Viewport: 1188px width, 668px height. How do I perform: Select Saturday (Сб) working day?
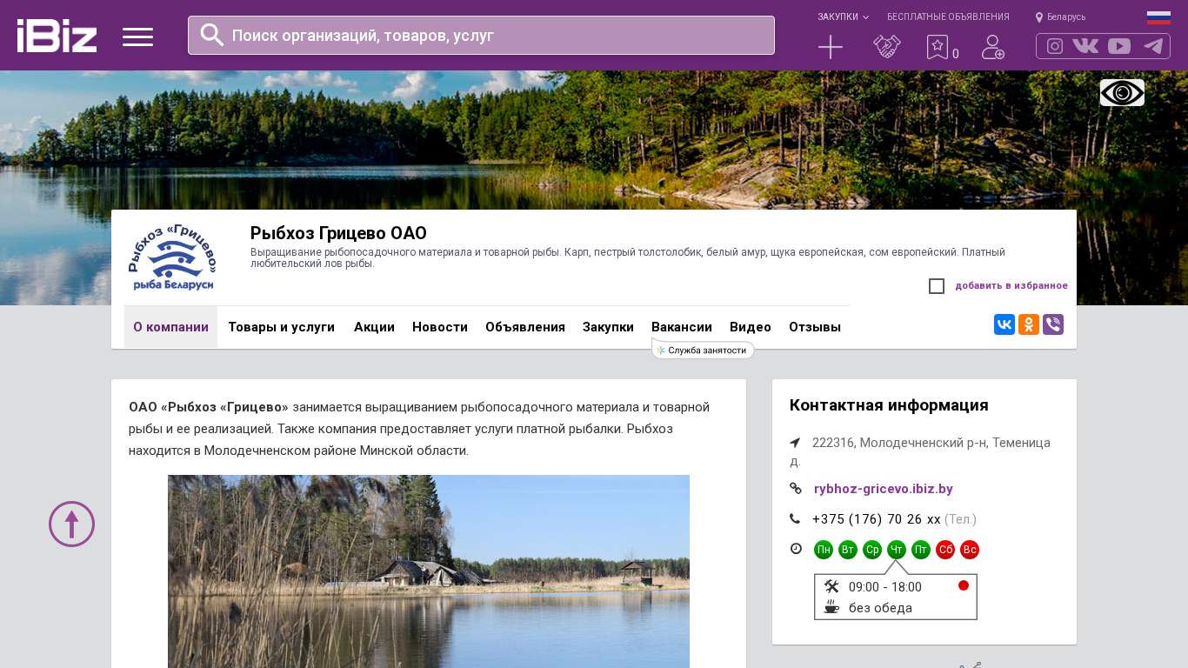pyautogui.click(x=945, y=550)
